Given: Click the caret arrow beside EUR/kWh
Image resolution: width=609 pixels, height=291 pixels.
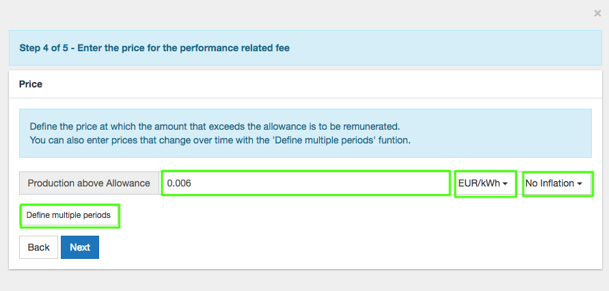Looking at the screenshot, I should coord(505,184).
